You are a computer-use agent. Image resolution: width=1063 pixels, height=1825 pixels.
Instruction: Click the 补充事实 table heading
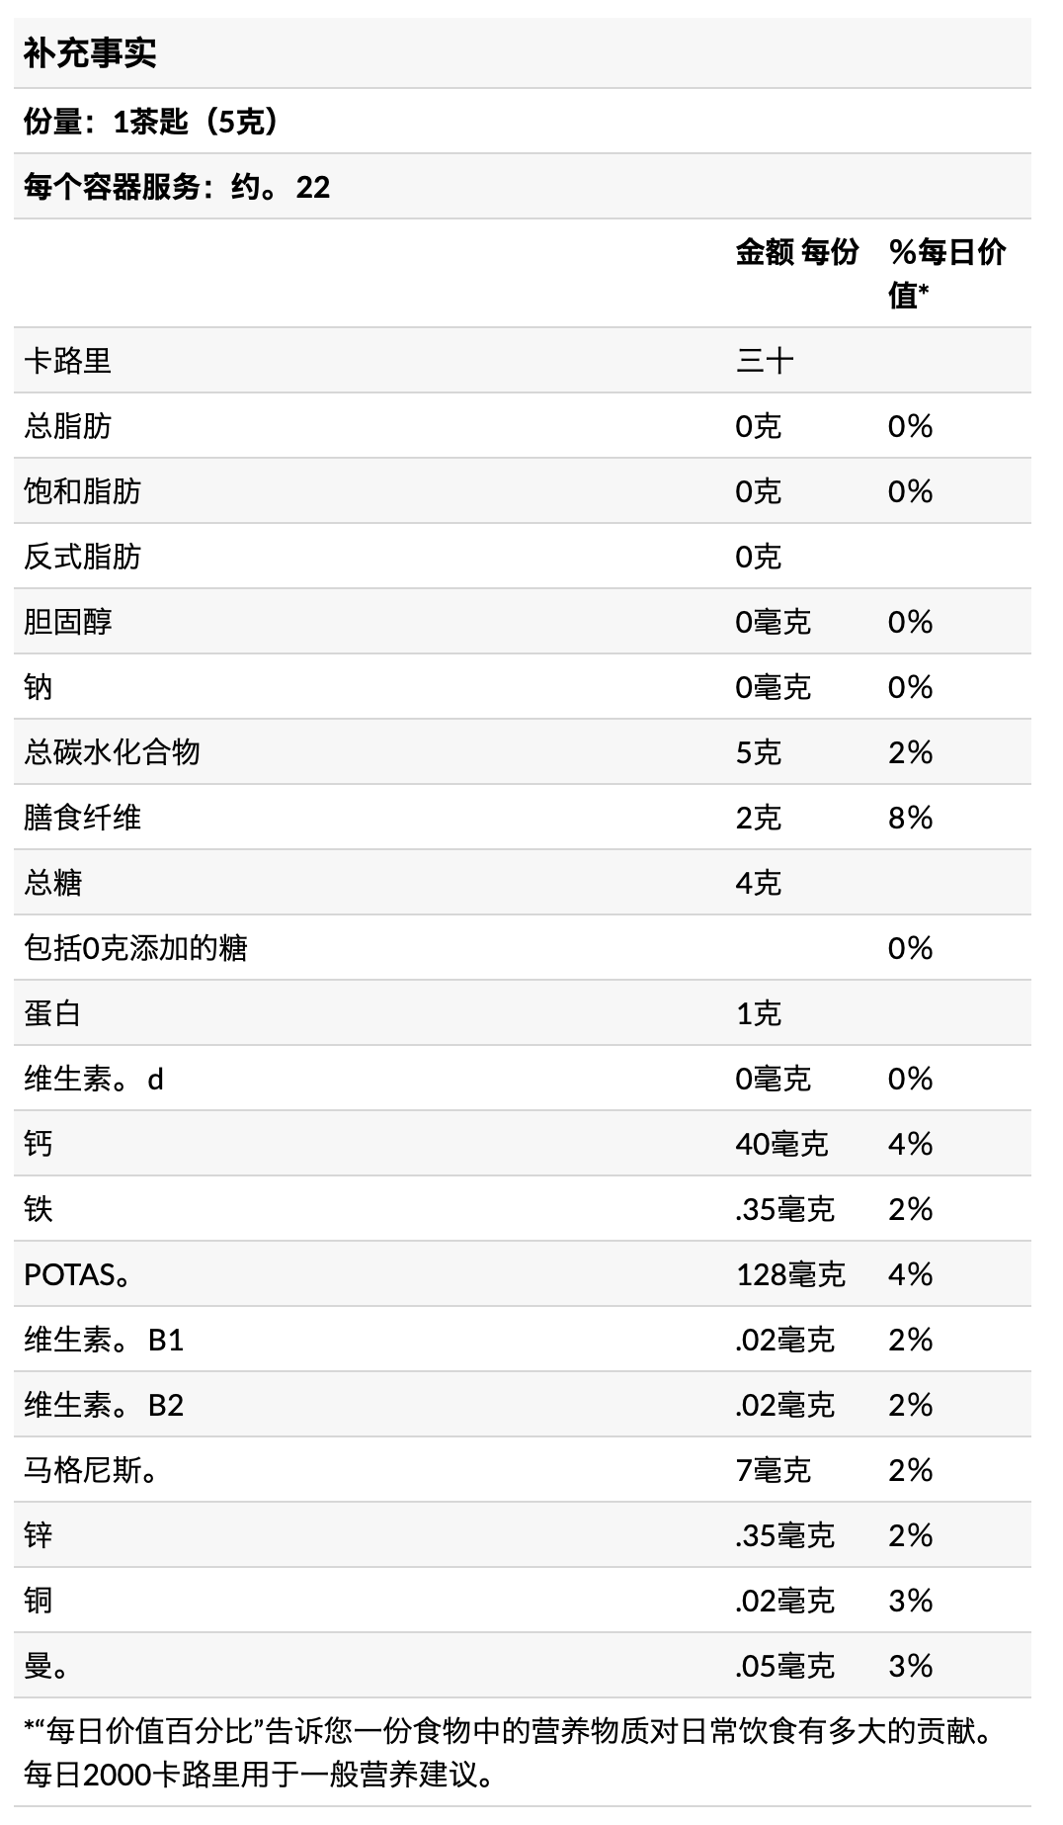[x=90, y=53]
